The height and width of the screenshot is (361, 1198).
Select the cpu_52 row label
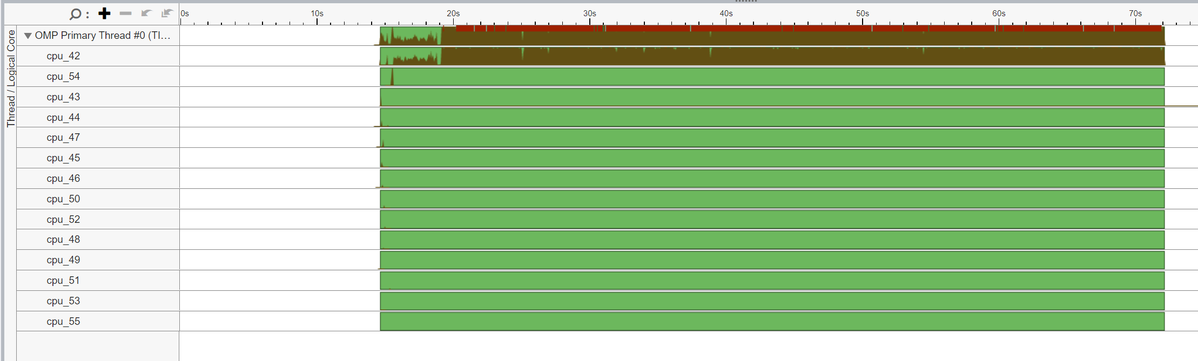[x=63, y=220]
